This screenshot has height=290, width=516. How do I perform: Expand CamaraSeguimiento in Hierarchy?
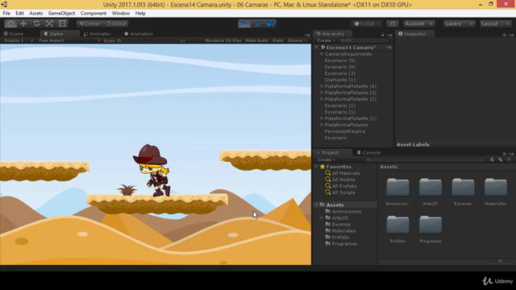(322, 54)
